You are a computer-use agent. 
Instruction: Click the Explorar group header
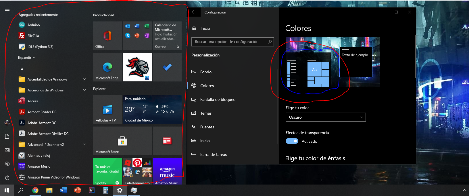click(x=99, y=89)
